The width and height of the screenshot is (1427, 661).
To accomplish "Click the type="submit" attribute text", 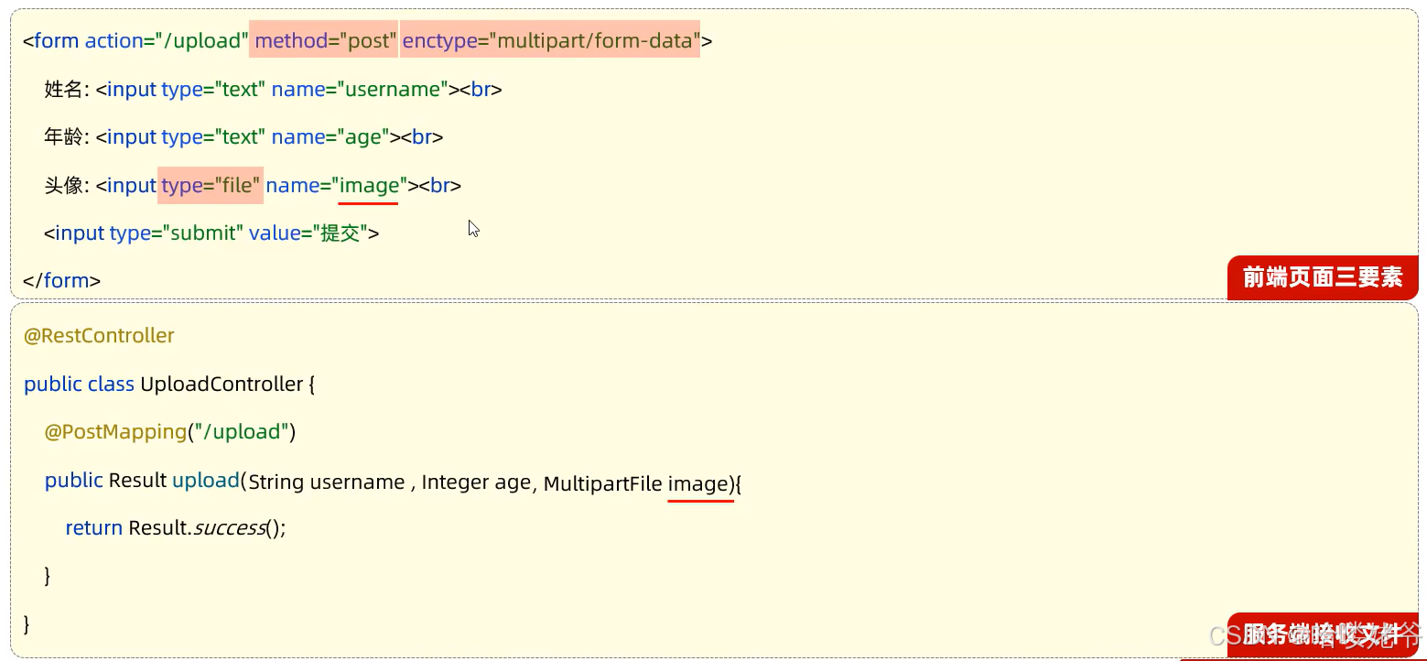I will pyautogui.click(x=177, y=233).
